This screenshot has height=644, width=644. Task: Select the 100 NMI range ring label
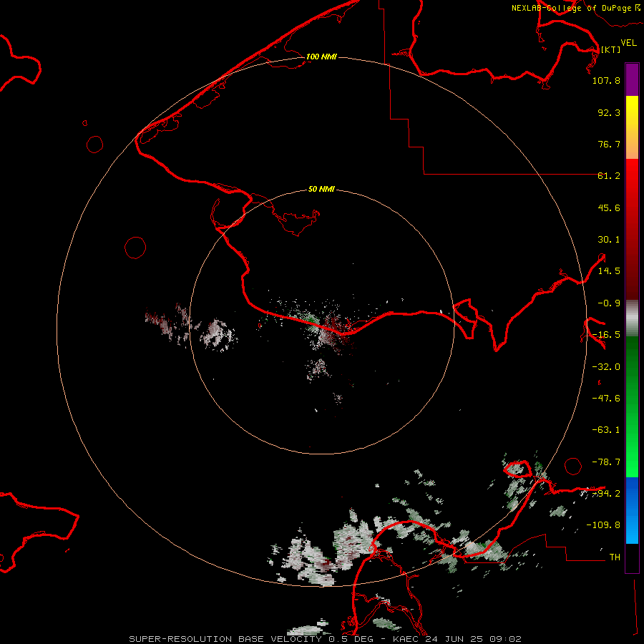[321, 57]
